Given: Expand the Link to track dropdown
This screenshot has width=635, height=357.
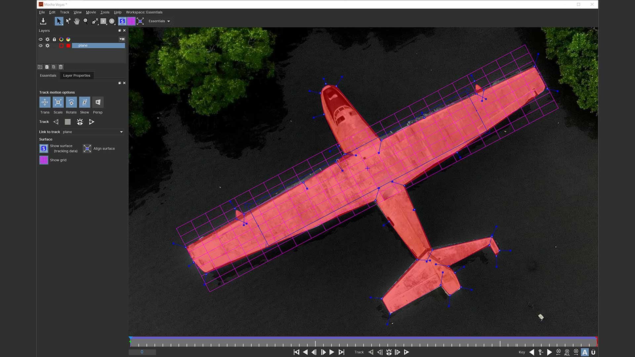Looking at the screenshot, I should click(121, 132).
